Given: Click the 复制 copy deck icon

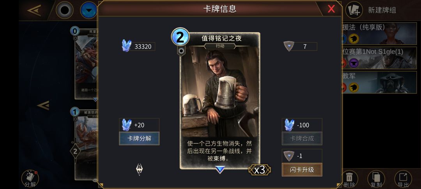Looking at the screenshot, I should pyautogui.click(x=376, y=178).
